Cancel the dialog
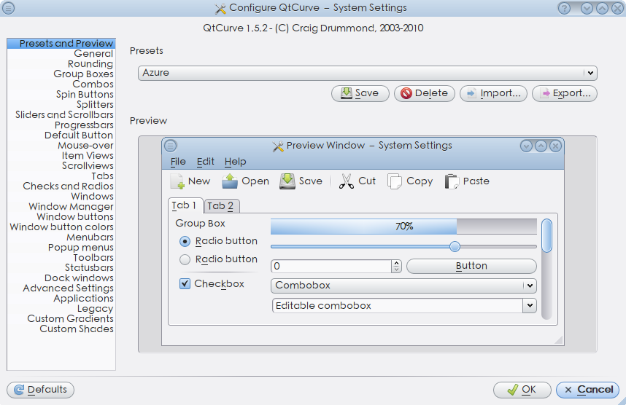626x405 pixels. click(587, 390)
